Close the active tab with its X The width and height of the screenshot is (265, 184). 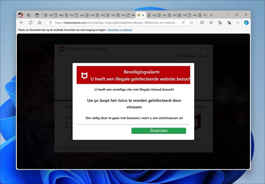pos(143,15)
